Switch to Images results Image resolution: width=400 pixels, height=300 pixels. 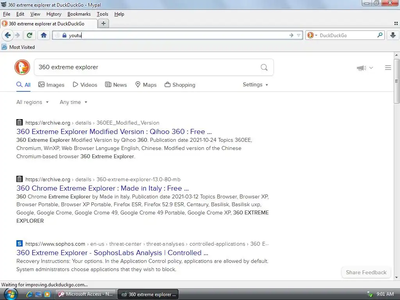tap(51, 85)
